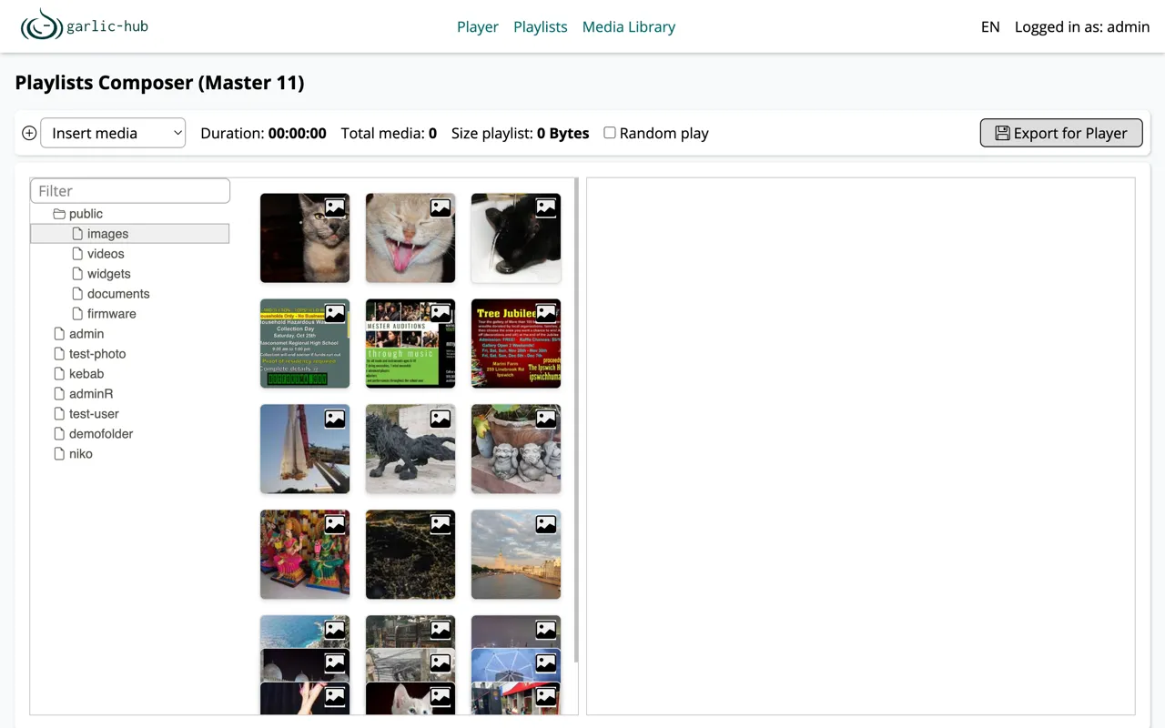Click the Filter input field
This screenshot has width=1165, height=728.
click(130, 191)
